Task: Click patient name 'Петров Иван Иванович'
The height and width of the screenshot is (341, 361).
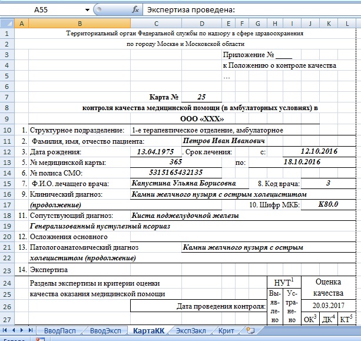Action: [224, 141]
